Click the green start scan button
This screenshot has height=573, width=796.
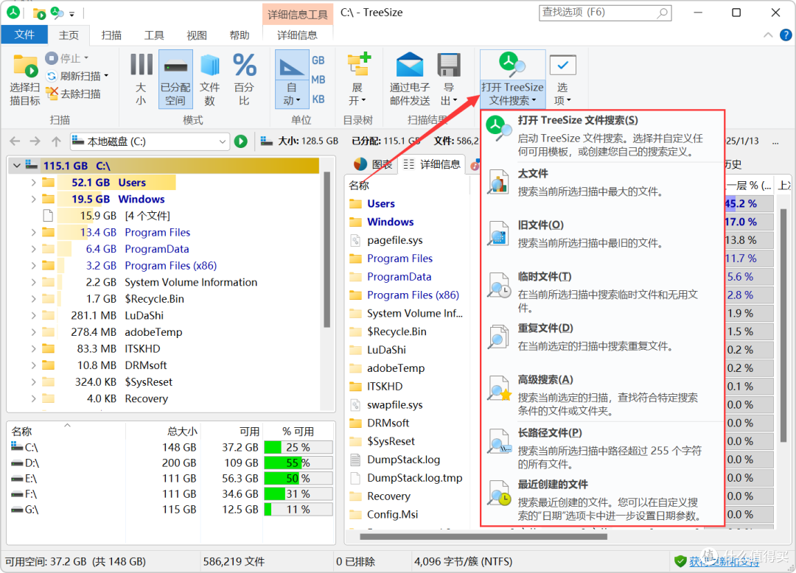pyautogui.click(x=241, y=141)
